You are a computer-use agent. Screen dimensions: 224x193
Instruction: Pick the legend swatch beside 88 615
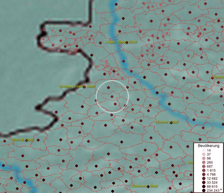point(204,187)
